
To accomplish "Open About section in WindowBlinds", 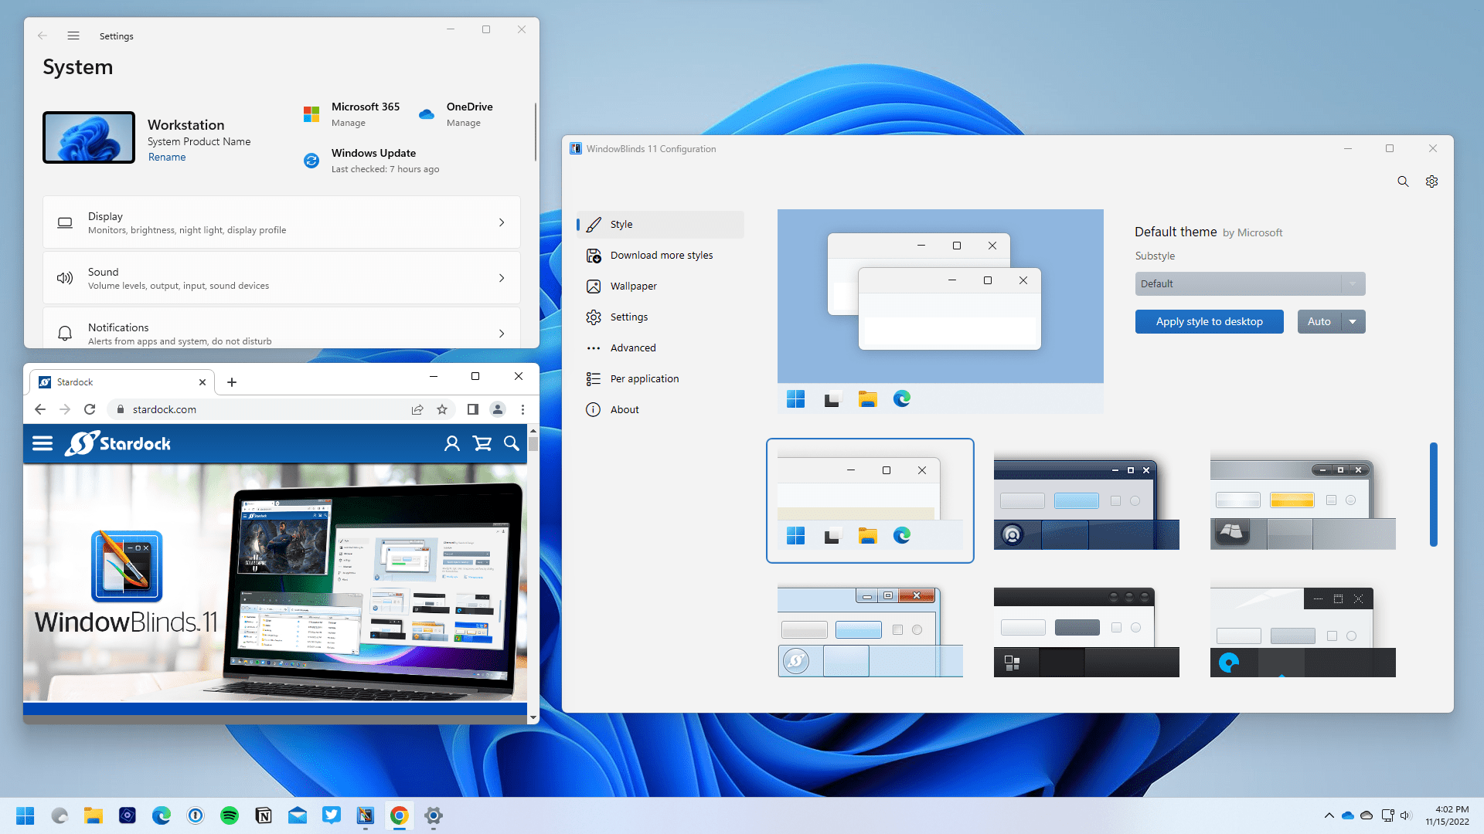I will click(x=623, y=409).
